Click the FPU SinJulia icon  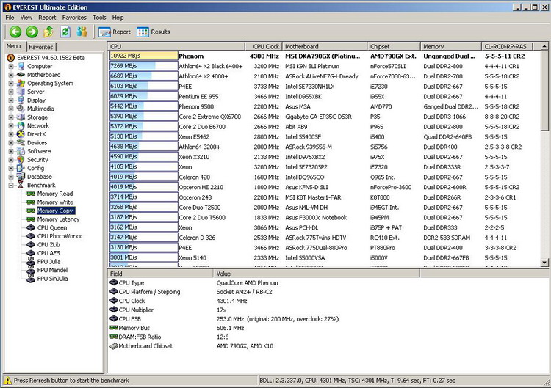(x=31, y=279)
